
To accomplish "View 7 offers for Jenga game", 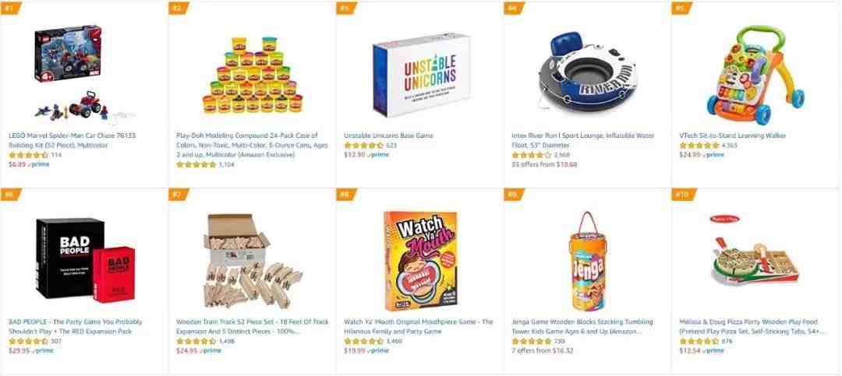I will coord(543,351).
